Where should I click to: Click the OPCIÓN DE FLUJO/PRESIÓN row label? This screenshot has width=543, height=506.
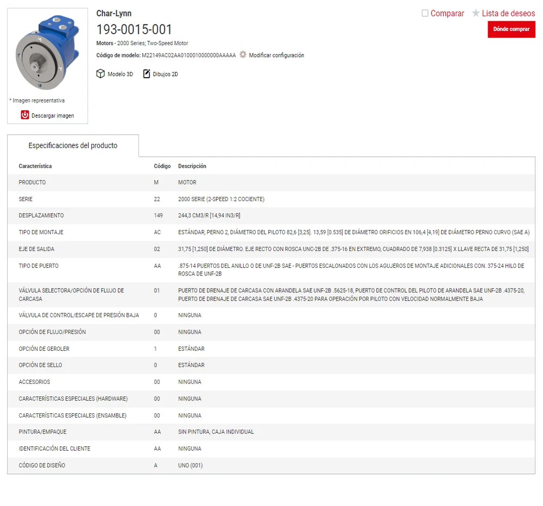coord(52,332)
